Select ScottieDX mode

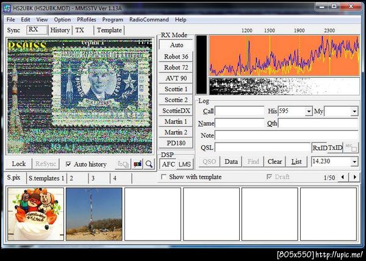(x=176, y=111)
